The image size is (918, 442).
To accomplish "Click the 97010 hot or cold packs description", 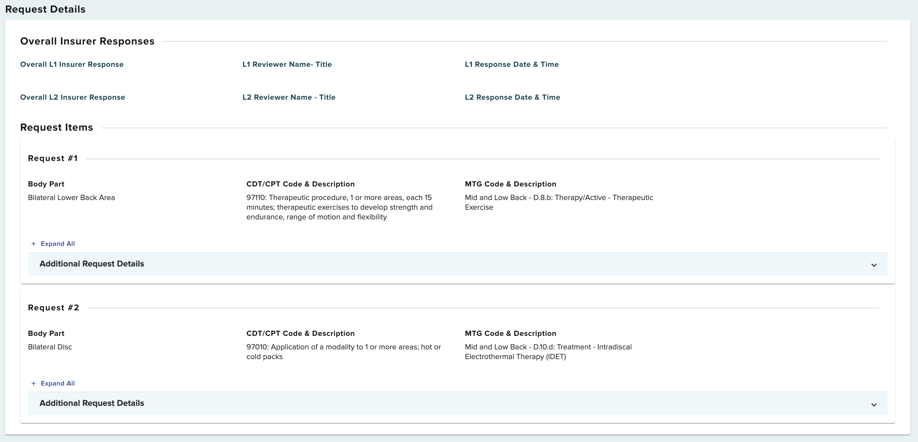I will click(x=343, y=352).
